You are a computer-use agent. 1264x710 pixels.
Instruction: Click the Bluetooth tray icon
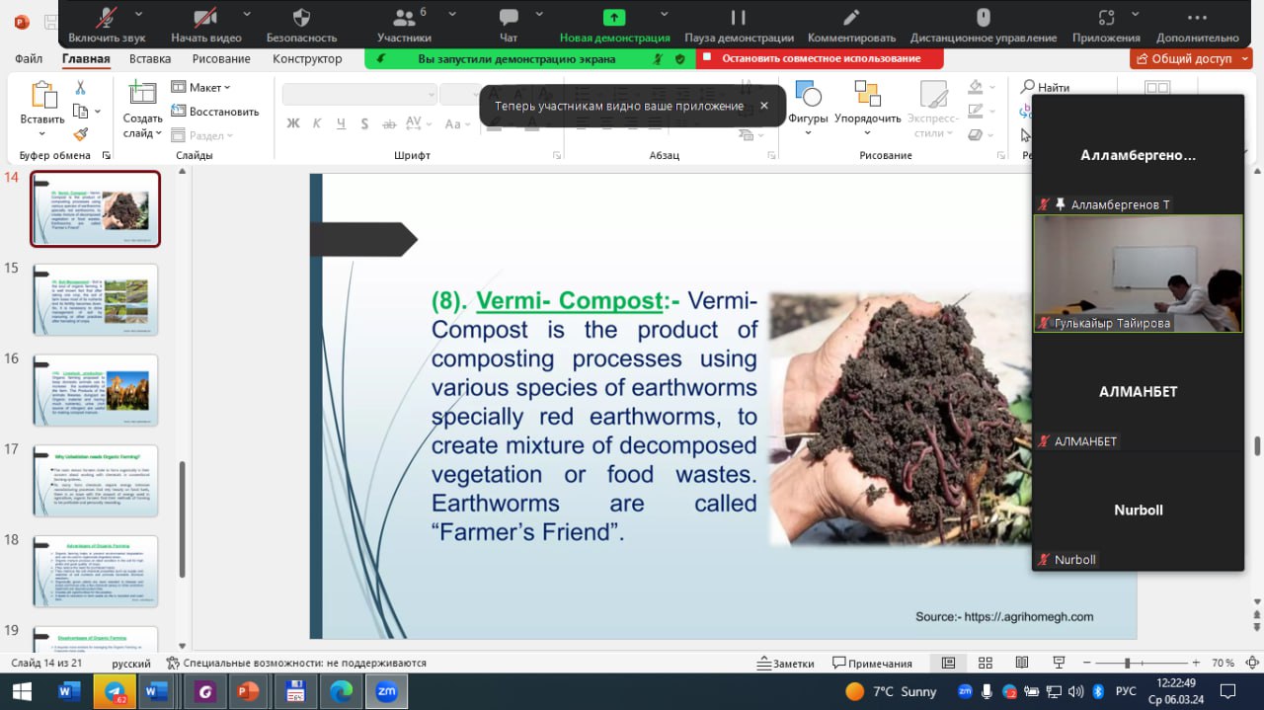pyautogui.click(x=1096, y=692)
